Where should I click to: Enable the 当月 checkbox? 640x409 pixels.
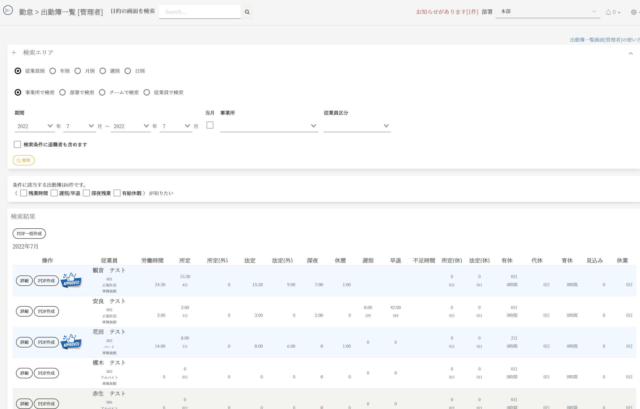[210, 125]
